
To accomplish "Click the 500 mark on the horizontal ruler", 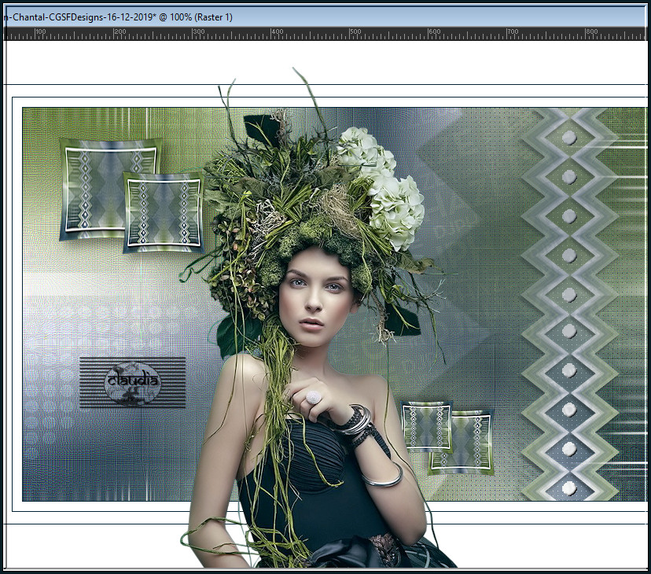I will pyautogui.click(x=355, y=32).
